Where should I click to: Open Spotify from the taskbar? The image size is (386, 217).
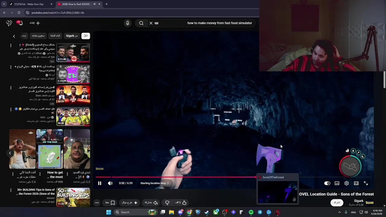tap(251, 212)
